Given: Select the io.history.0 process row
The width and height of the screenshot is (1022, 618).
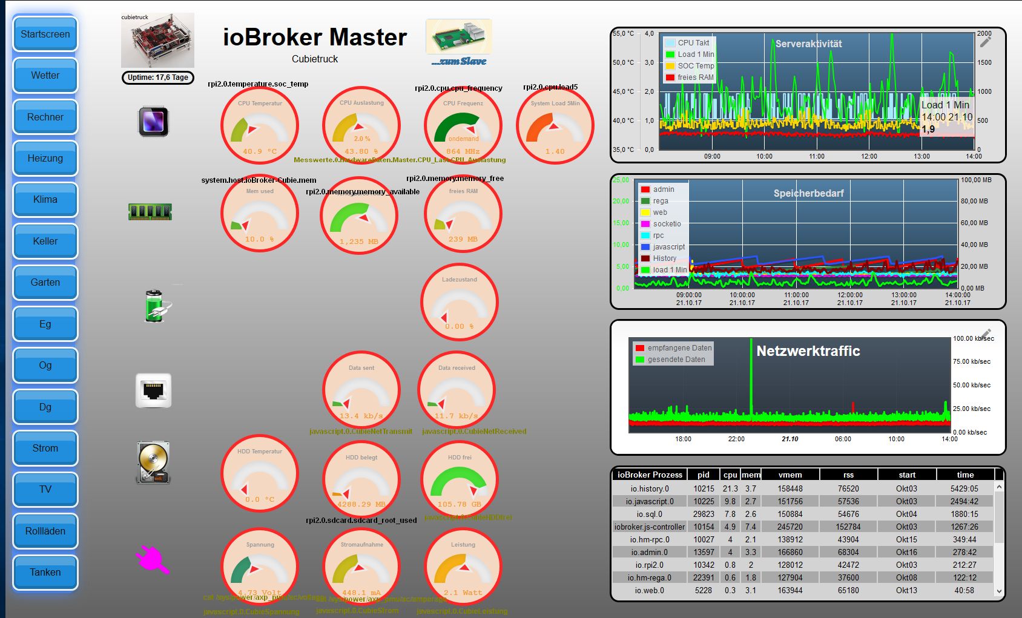Looking at the screenshot, I should [803, 488].
